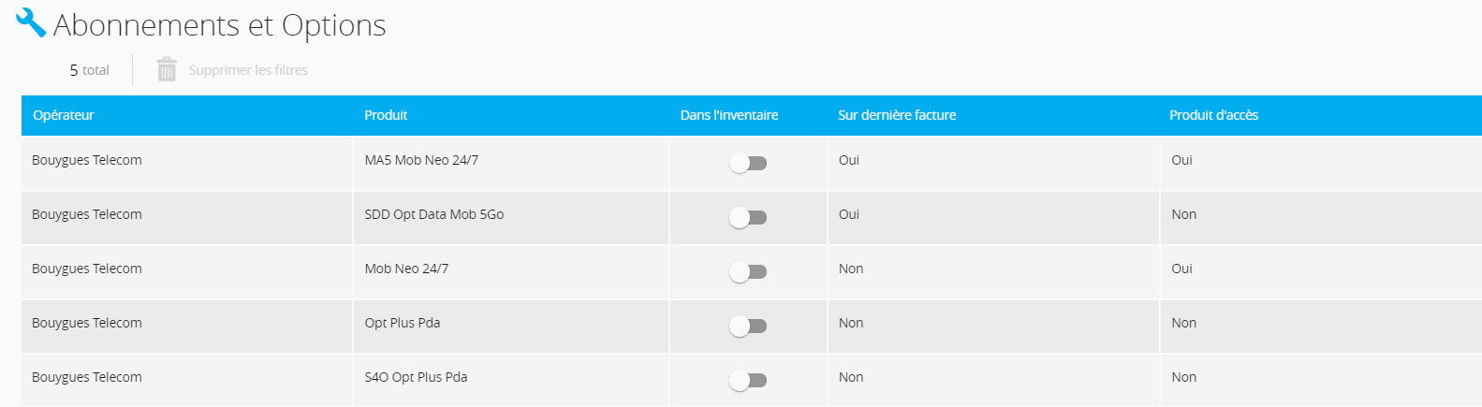
Task: Toggle inventory switch for Opt Plus Pda row
Action: pos(748,326)
